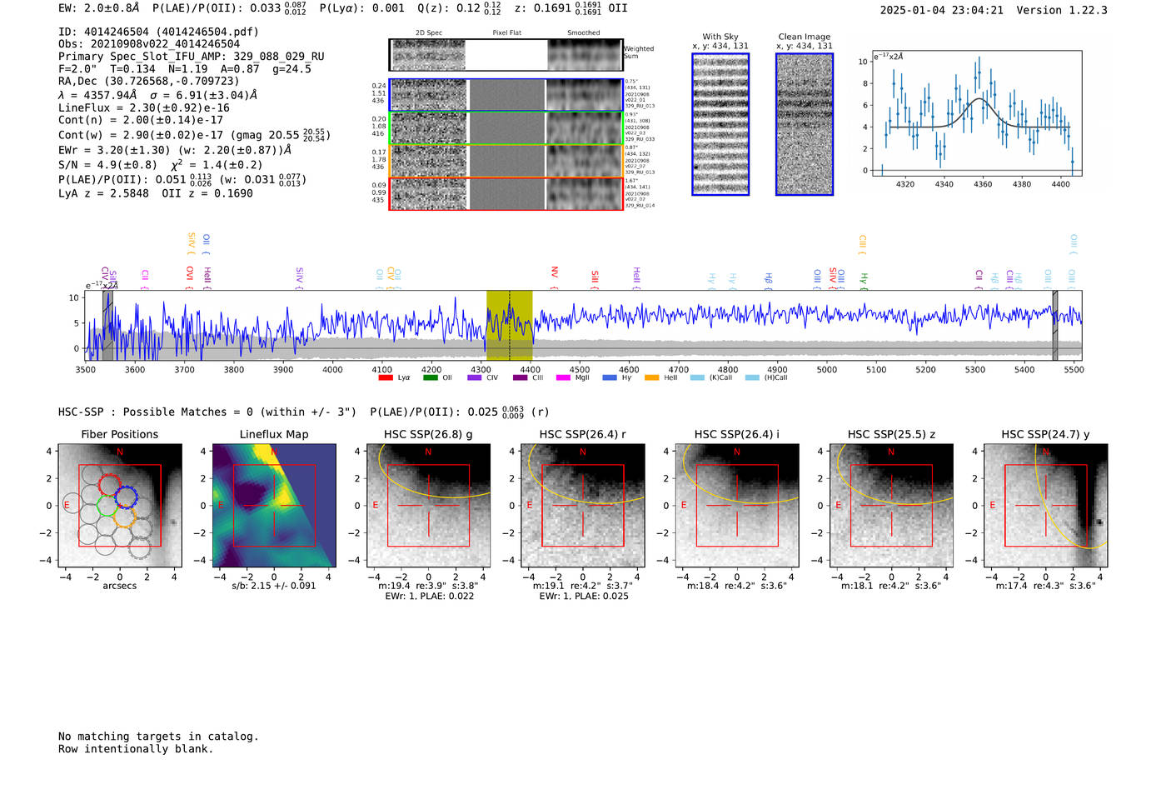Screen dimensions: 1166x794
Task: Click the Smoothed column header
Action: [584, 33]
